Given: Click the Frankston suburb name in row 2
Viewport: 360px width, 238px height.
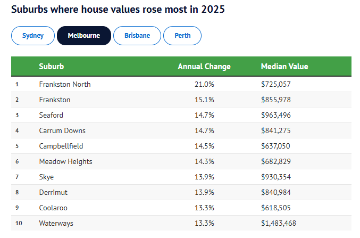Looking at the screenshot, I should (54, 100).
